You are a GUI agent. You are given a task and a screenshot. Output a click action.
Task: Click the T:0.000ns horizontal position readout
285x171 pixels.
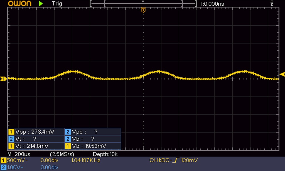212,4
